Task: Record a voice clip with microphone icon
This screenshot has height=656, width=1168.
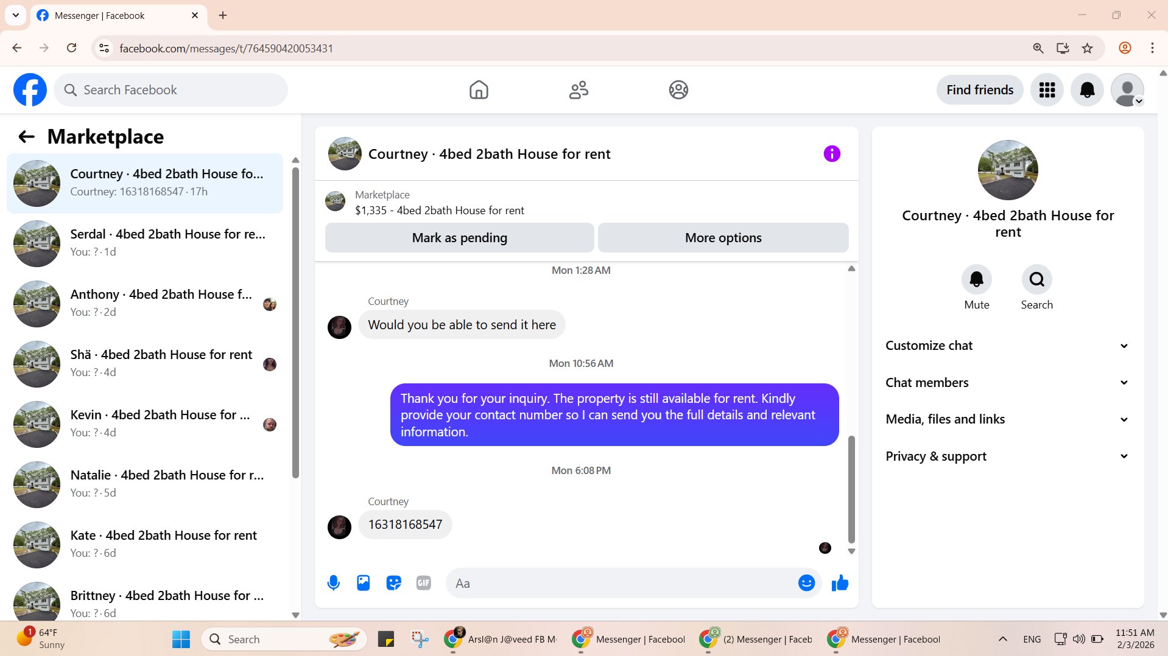Action: pyautogui.click(x=333, y=583)
